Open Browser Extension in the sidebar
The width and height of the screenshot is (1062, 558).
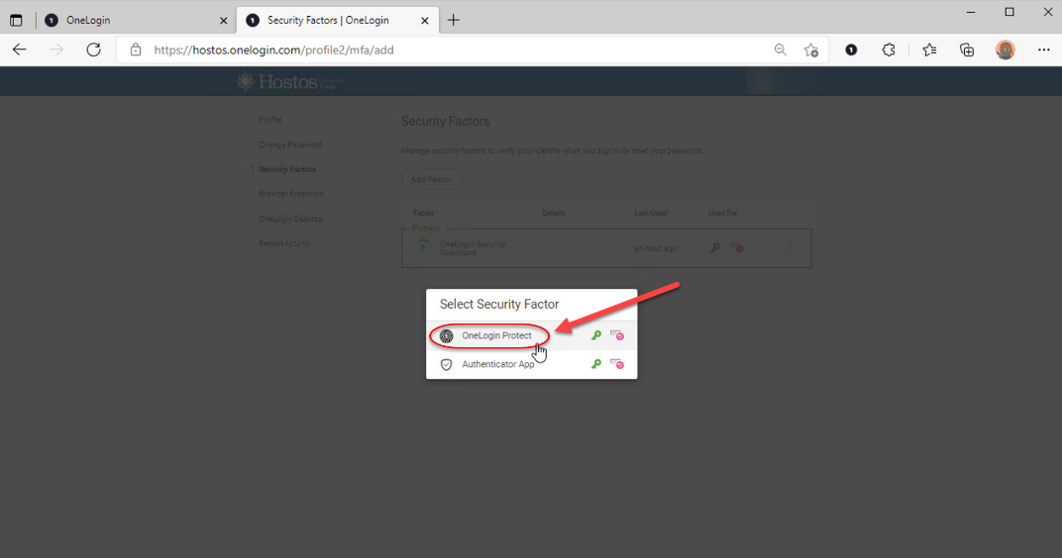291,194
